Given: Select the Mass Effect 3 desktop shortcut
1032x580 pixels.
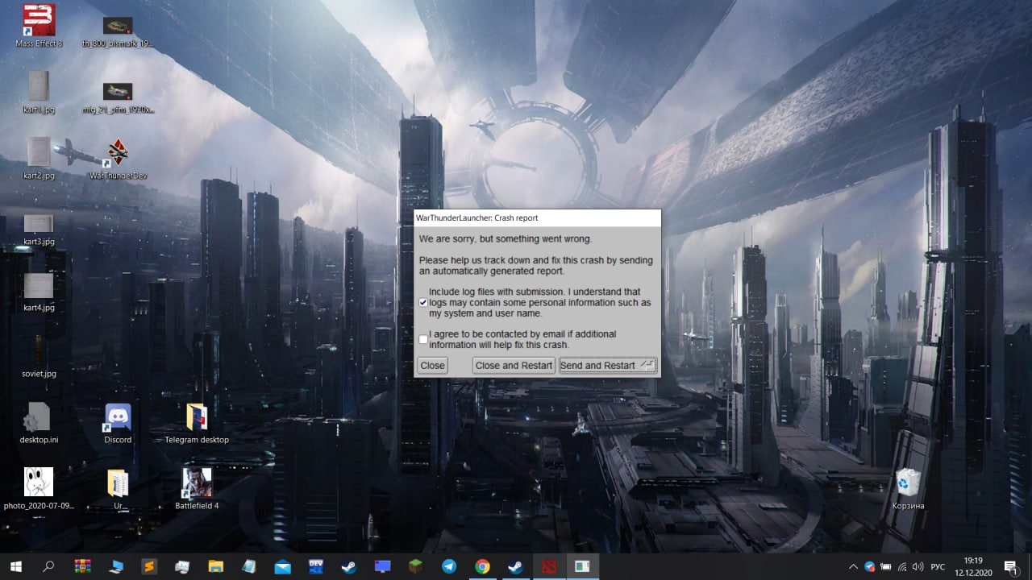Looking at the screenshot, I should coord(39,26).
